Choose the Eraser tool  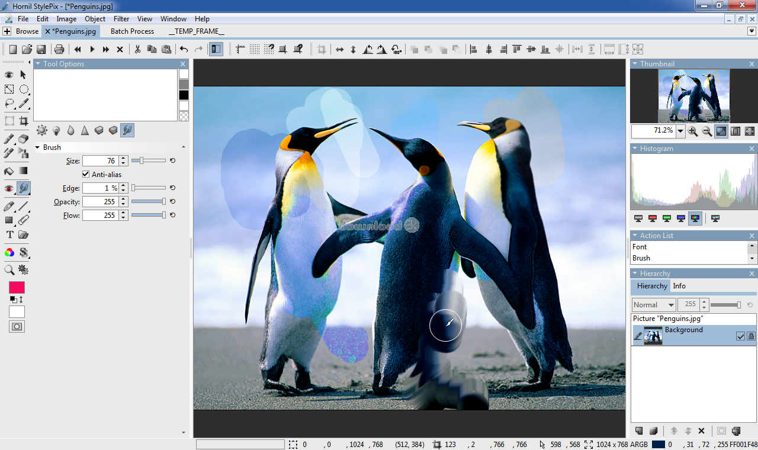point(24,139)
